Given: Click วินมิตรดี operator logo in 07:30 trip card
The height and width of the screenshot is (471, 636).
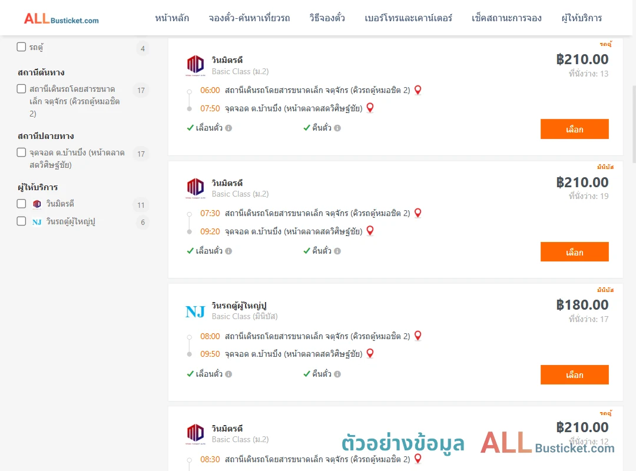Looking at the screenshot, I should tap(196, 188).
